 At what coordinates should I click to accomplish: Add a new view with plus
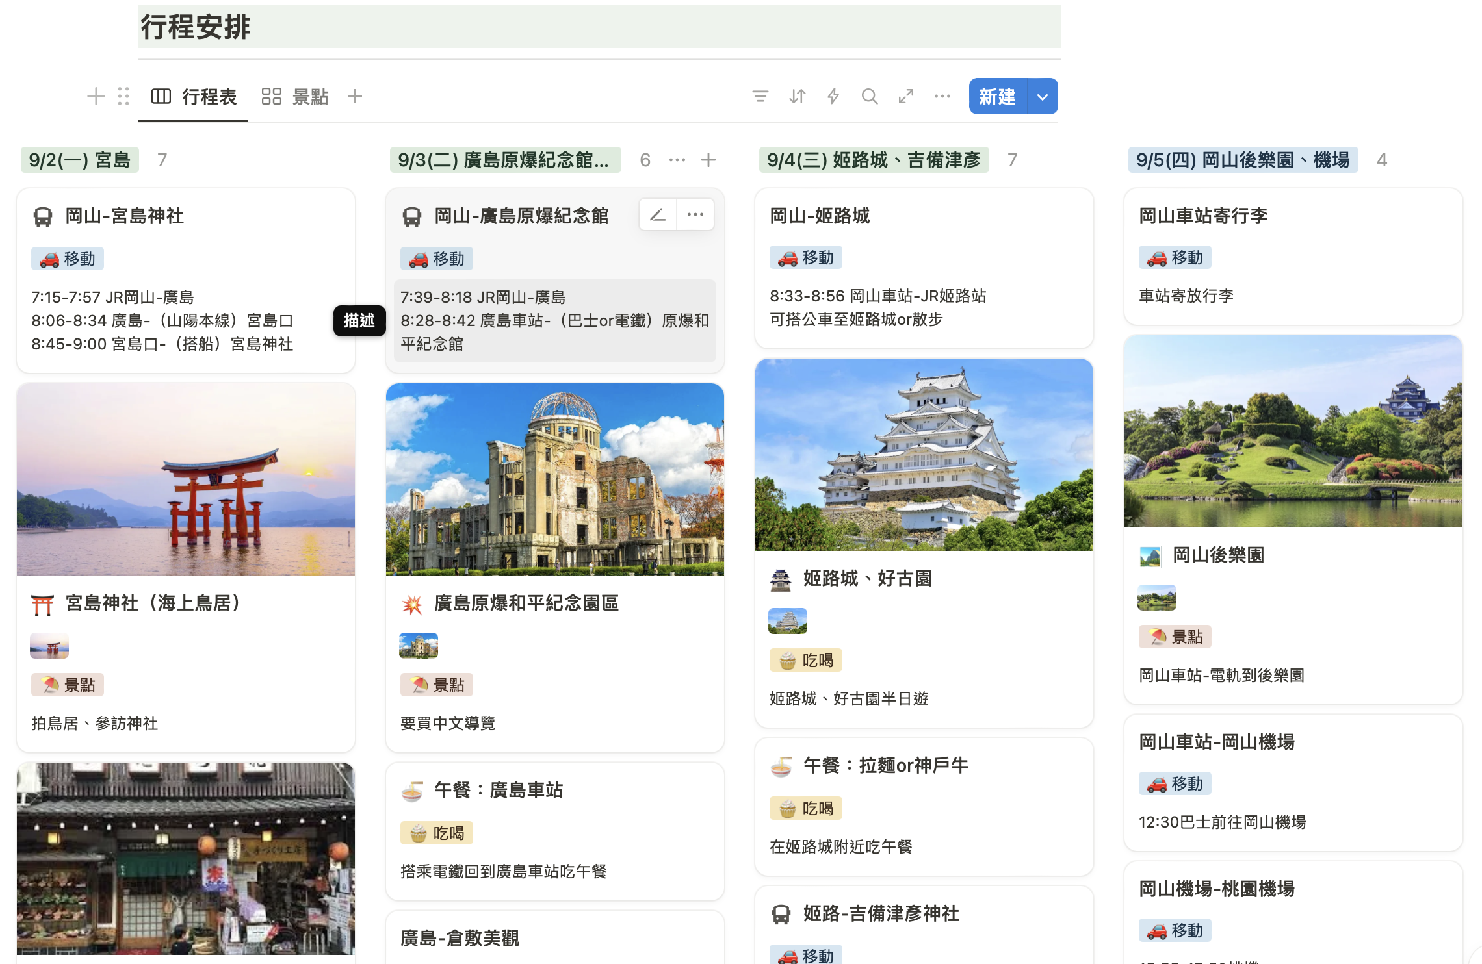click(x=355, y=97)
